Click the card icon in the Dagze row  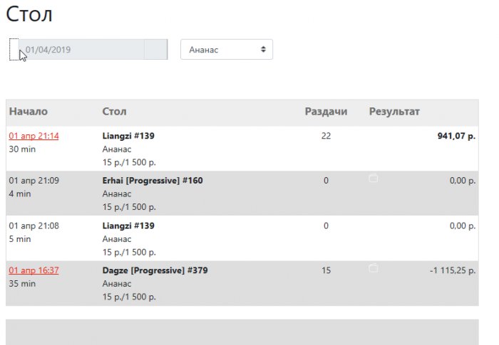[373, 268]
